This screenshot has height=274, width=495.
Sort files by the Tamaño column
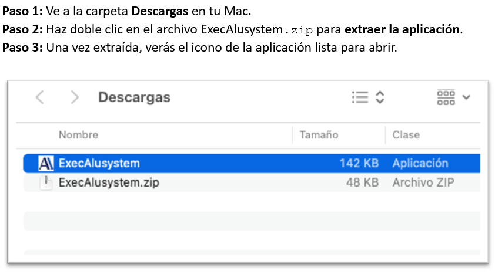[319, 135]
